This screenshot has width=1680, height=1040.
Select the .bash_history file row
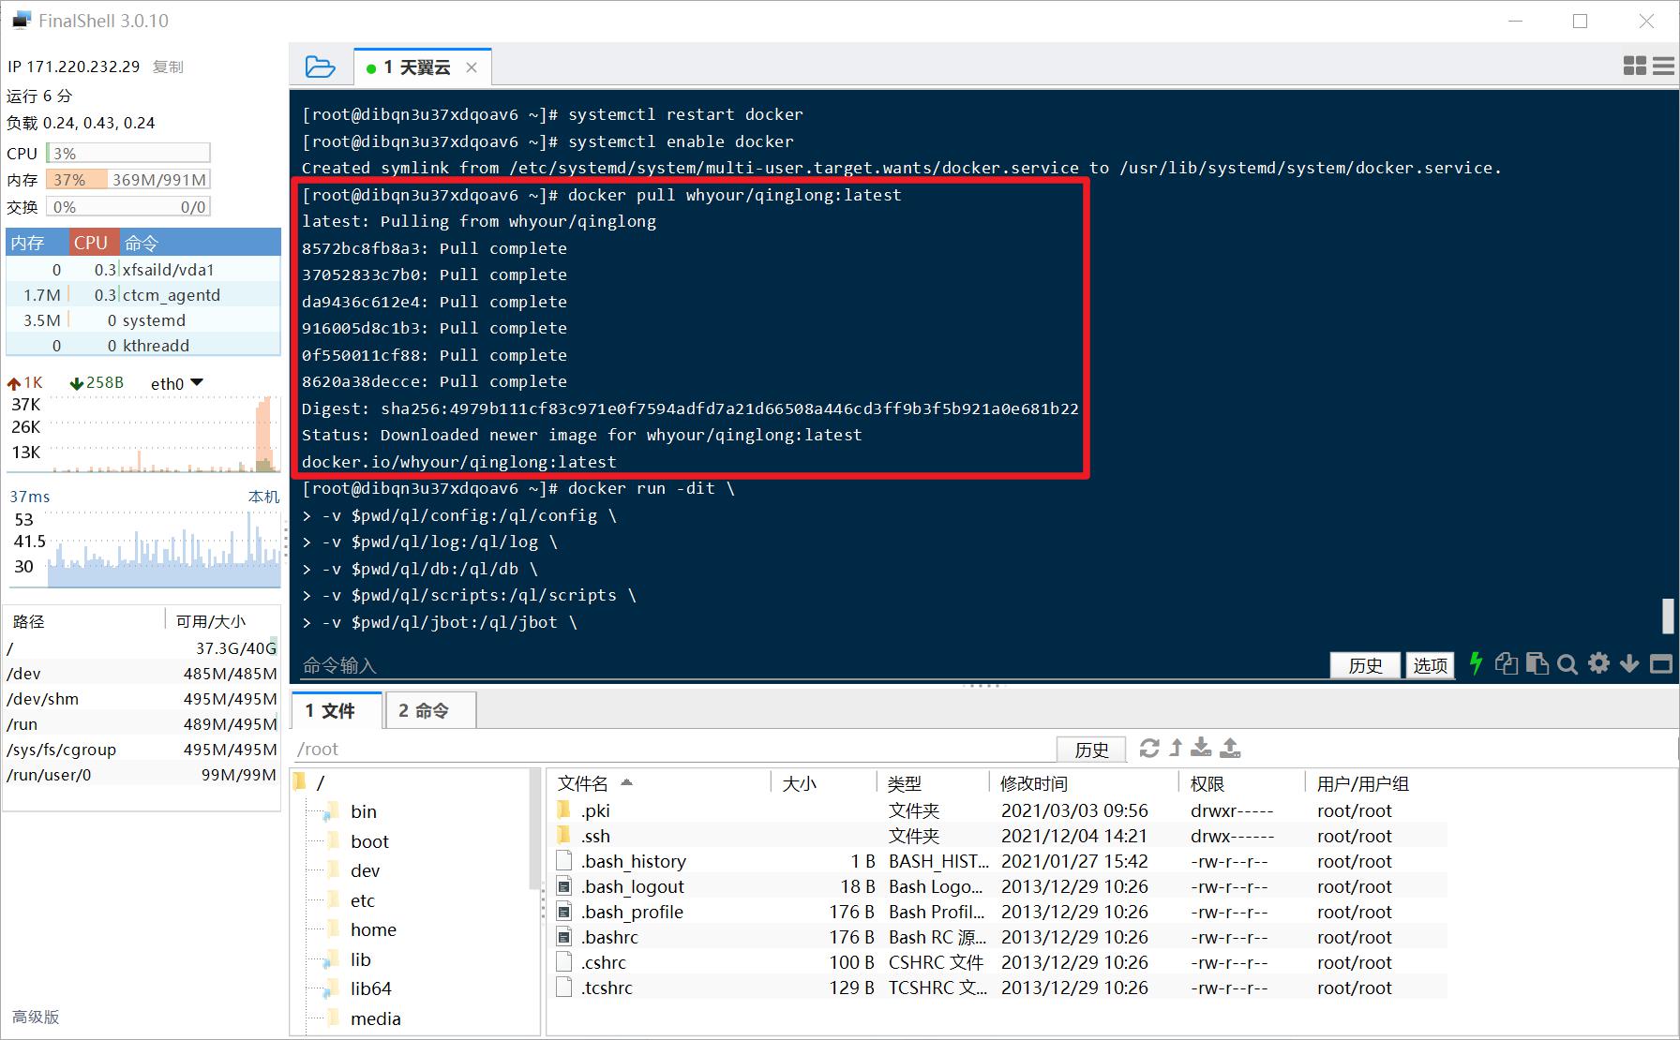pyautogui.click(x=999, y=860)
